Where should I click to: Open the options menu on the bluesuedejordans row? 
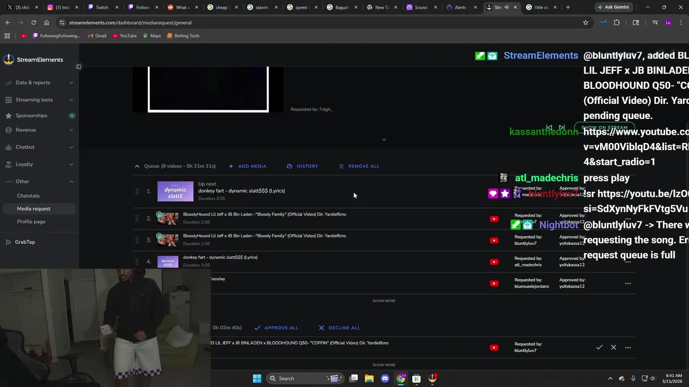click(628, 283)
